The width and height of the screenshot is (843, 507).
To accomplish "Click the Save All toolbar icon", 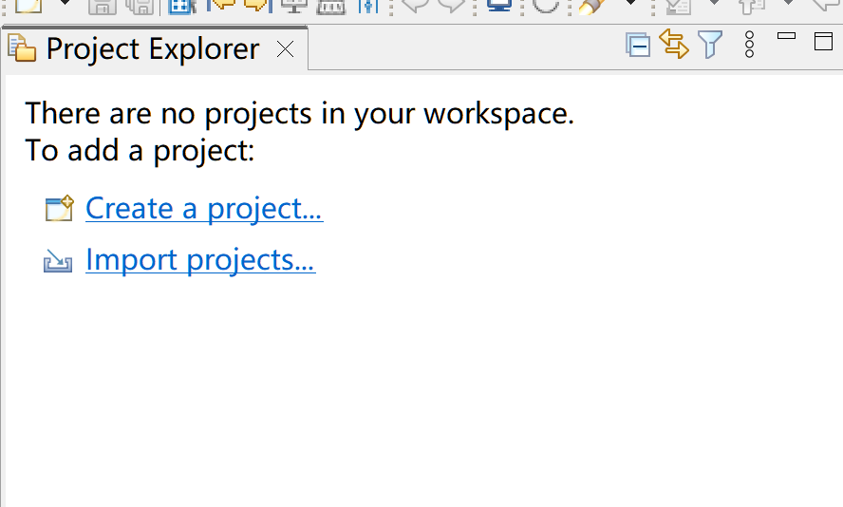I will 140,6.
